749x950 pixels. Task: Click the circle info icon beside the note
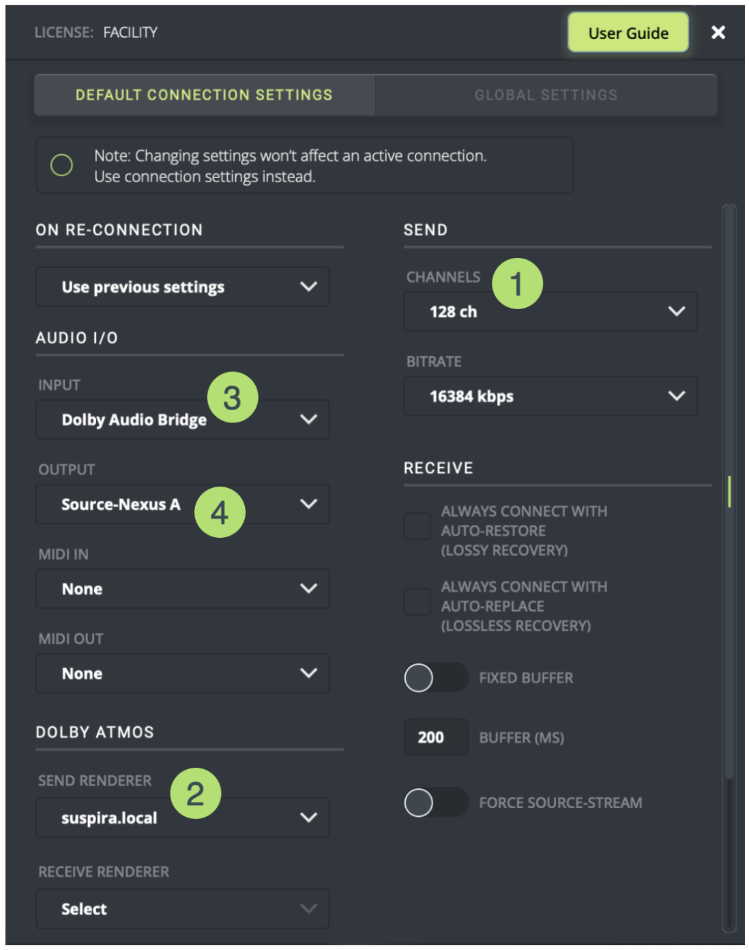[x=62, y=165]
